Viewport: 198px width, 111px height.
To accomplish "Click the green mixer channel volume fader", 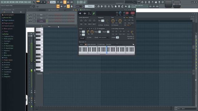I will pos(32,71).
